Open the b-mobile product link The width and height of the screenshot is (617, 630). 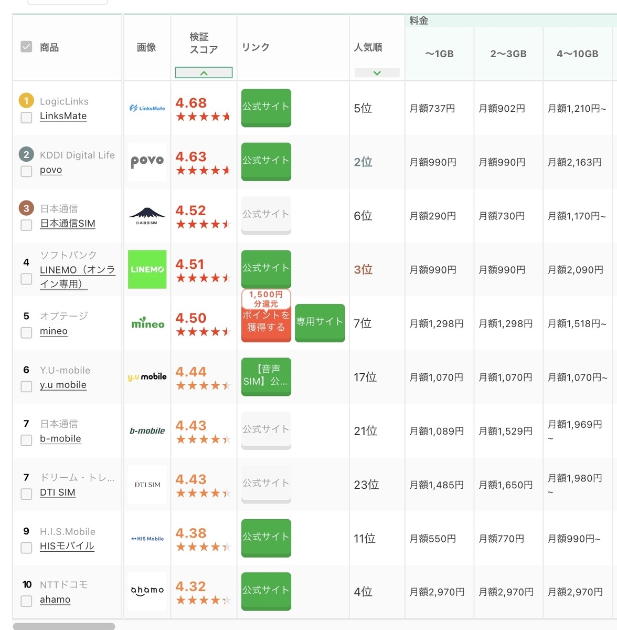[60, 438]
